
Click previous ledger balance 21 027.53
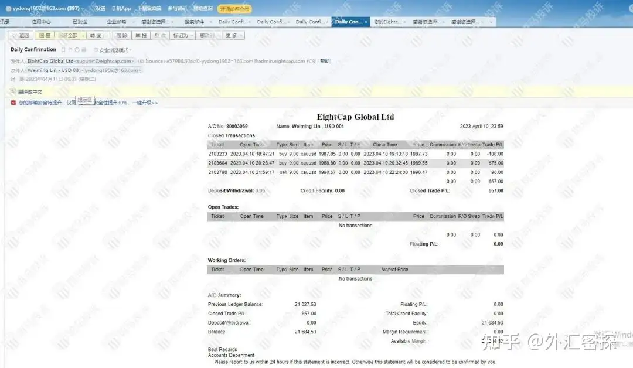point(305,304)
